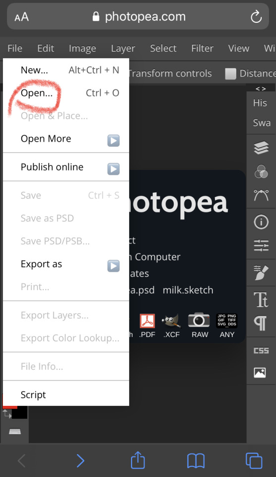
Task: Choose Open... from File menu
Action: tap(66, 93)
